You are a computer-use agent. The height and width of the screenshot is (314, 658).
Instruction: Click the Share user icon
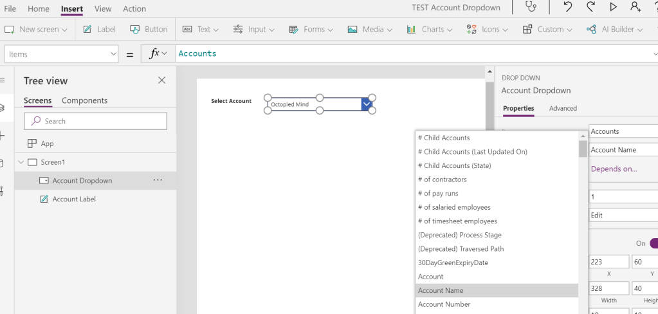coord(635,7)
